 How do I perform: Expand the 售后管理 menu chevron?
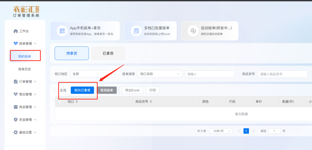click(x=35, y=94)
